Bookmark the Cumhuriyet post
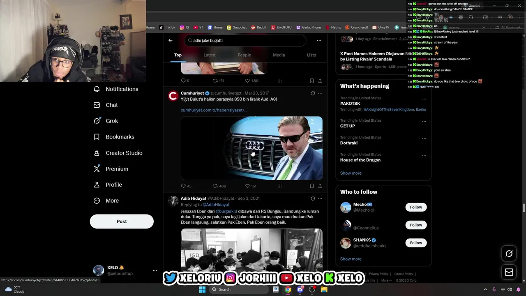The image size is (526, 296). click(312, 186)
